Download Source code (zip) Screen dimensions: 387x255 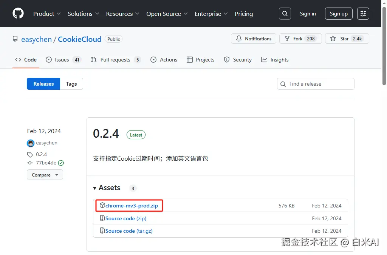click(x=126, y=218)
